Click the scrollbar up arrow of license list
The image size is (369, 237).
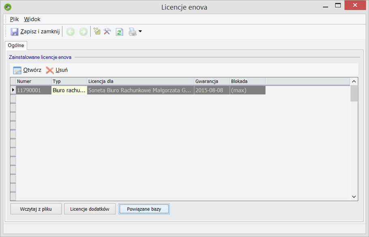tap(354, 81)
